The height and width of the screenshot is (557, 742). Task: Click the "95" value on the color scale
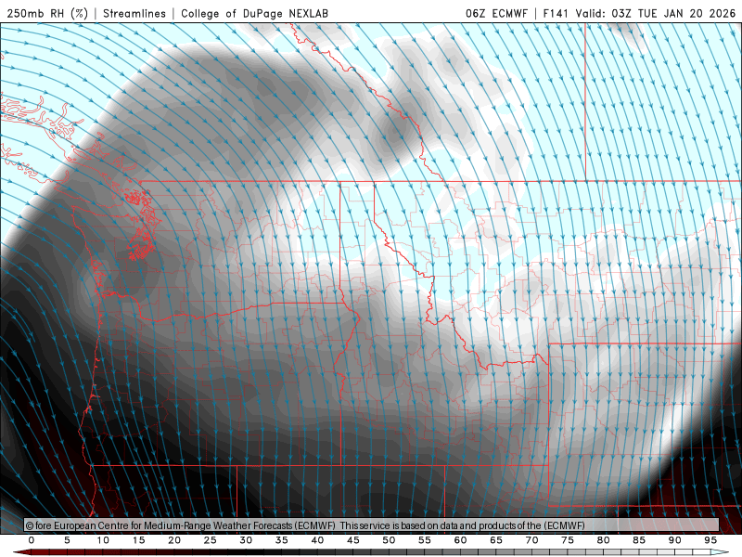tap(710, 540)
